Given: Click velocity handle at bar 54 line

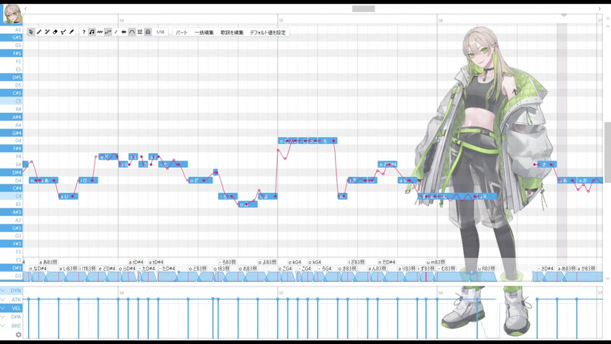Looking at the screenshot, I should coord(118,299).
